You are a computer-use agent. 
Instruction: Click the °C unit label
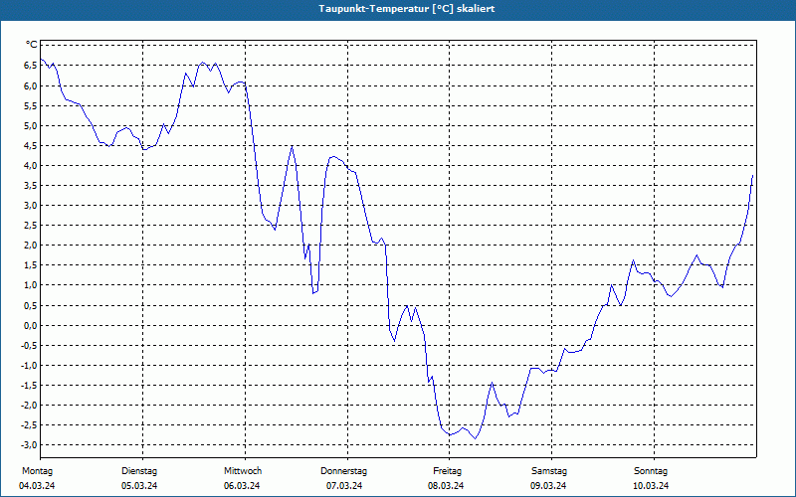click(x=32, y=45)
